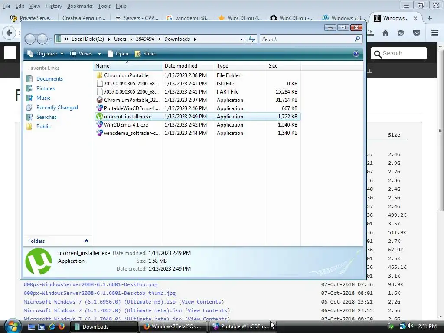Click the refresh button next to address bar

tap(251, 39)
